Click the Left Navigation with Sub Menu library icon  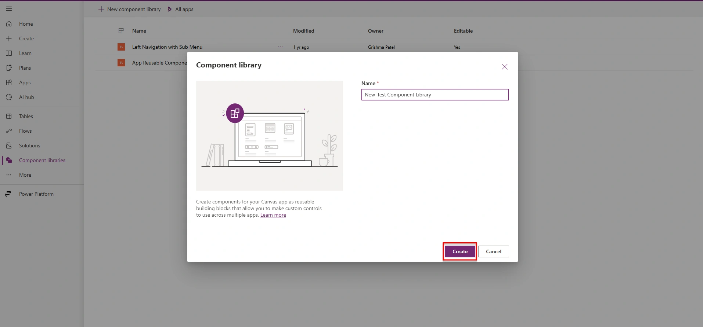point(121,47)
